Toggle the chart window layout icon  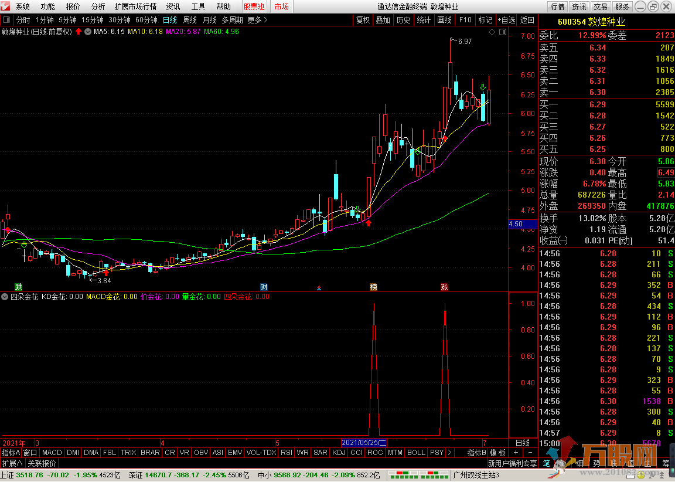click(502, 32)
